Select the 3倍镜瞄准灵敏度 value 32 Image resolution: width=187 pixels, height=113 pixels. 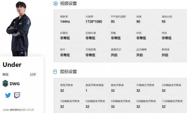tap(62, 106)
